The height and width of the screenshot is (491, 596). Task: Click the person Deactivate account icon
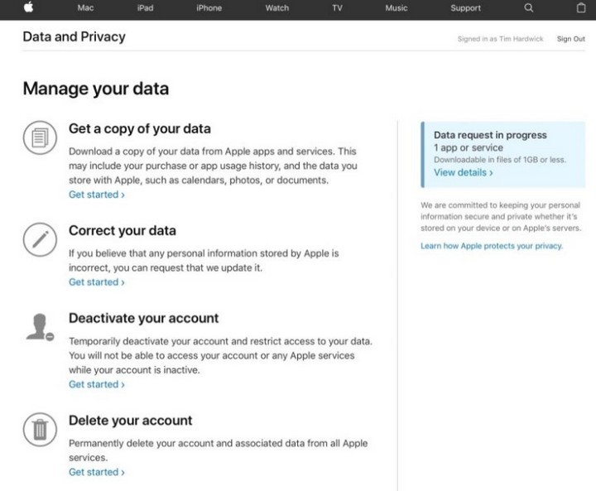coord(40,327)
